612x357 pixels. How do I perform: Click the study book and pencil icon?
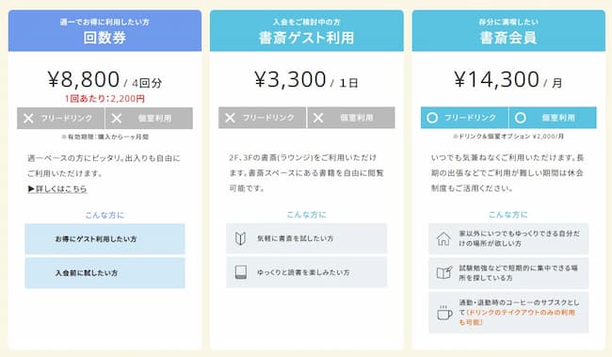[x=444, y=272]
